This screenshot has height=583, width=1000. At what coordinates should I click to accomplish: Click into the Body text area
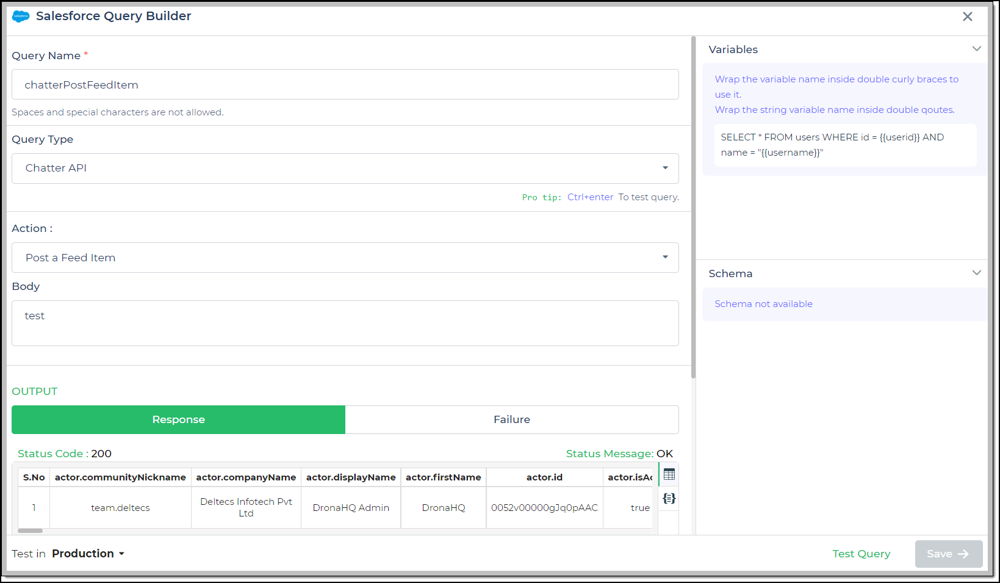click(x=345, y=324)
